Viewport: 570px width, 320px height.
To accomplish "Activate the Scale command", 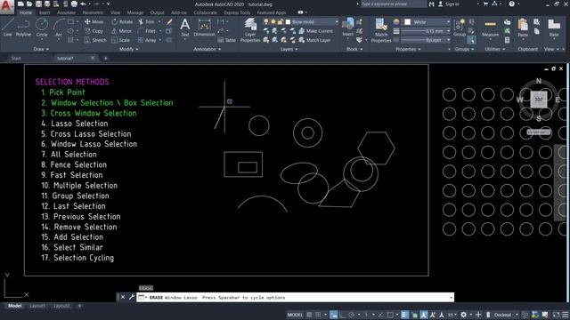I will tap(121, 40).
